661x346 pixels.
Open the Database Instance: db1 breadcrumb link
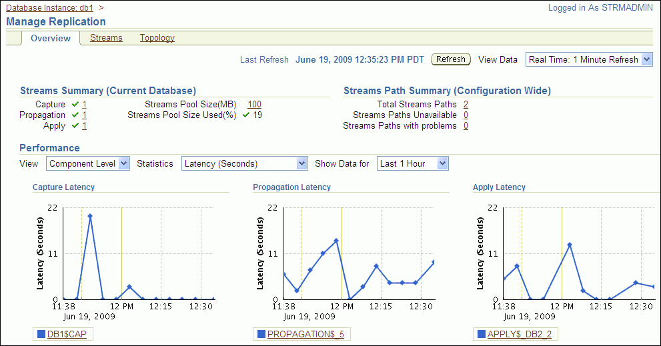[49, 8]
